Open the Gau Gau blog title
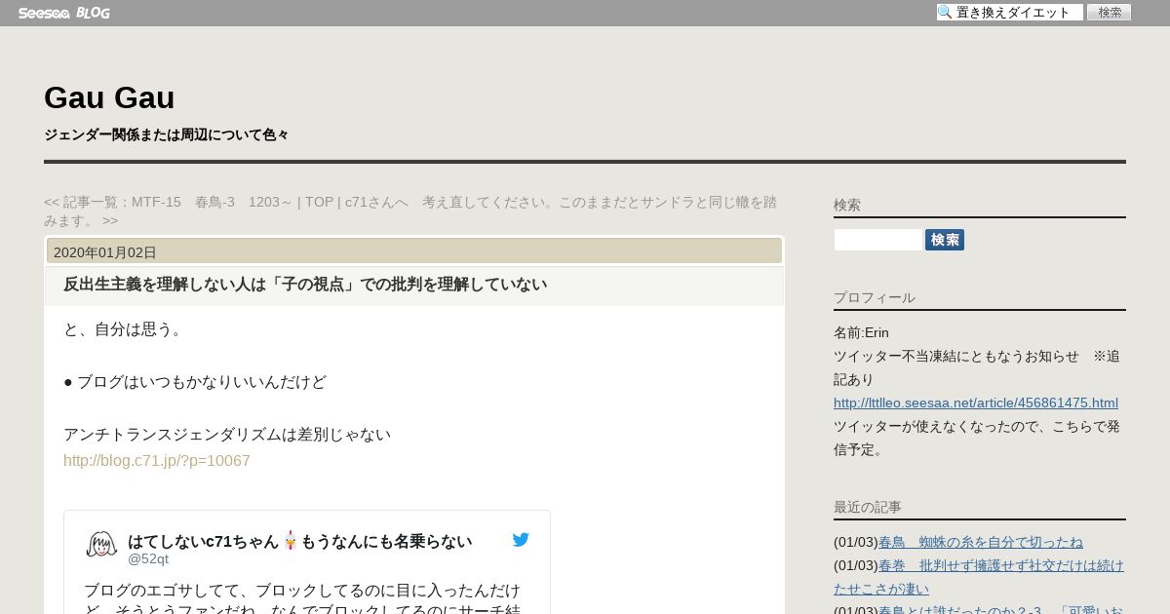Screen dimensions: 1170x614 point(109,97)
